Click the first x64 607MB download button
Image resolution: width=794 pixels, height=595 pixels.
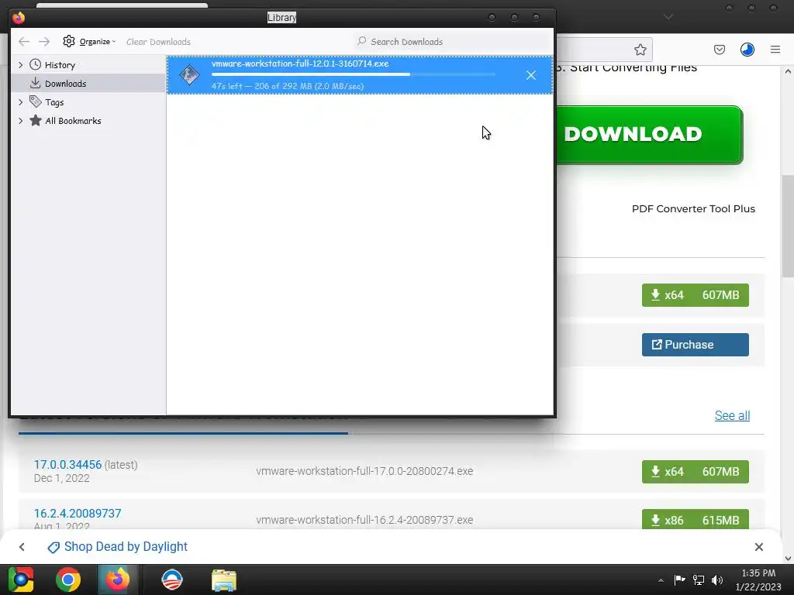(696, 295)
